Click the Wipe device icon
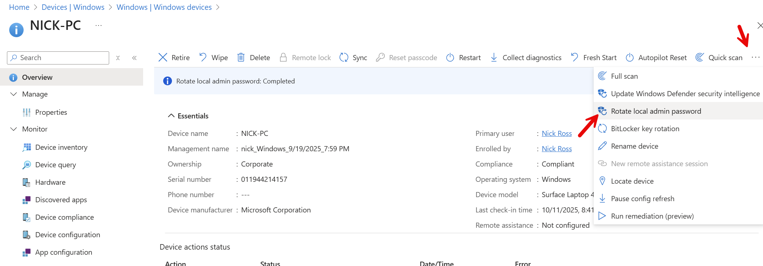The height and width of the screenshot is (266, 763). coord(203,58)
